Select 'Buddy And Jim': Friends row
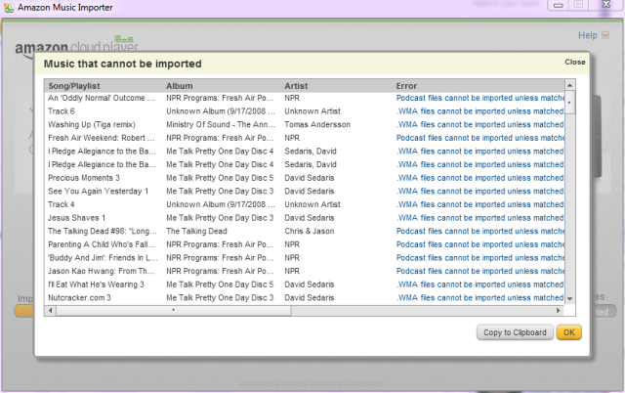The image size is (625, 393). 305,258
